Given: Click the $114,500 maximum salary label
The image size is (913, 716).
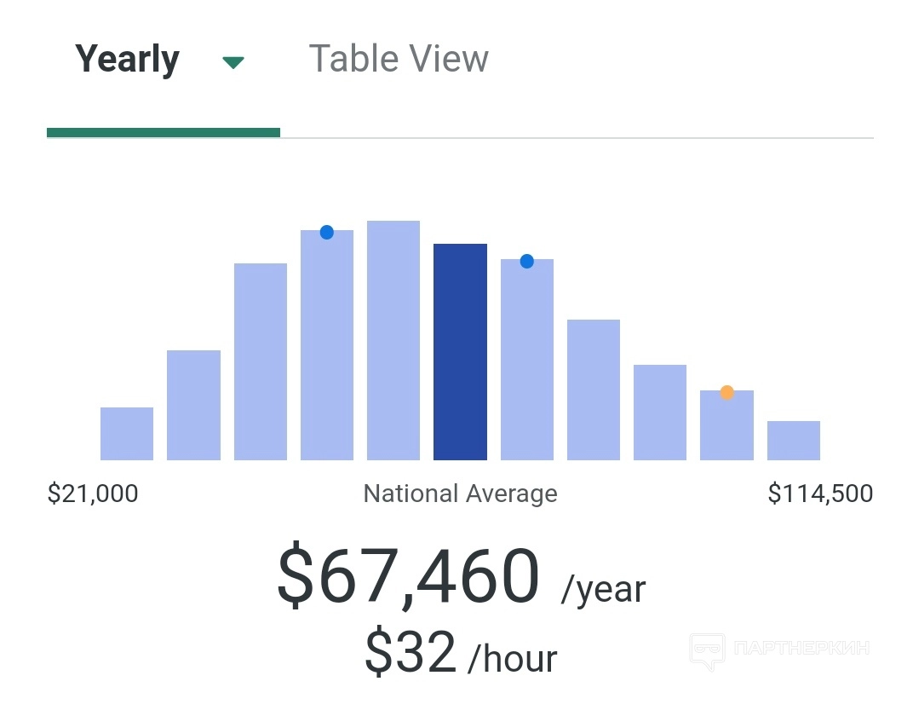Looking at the screenshot, I should pos(820,494).
